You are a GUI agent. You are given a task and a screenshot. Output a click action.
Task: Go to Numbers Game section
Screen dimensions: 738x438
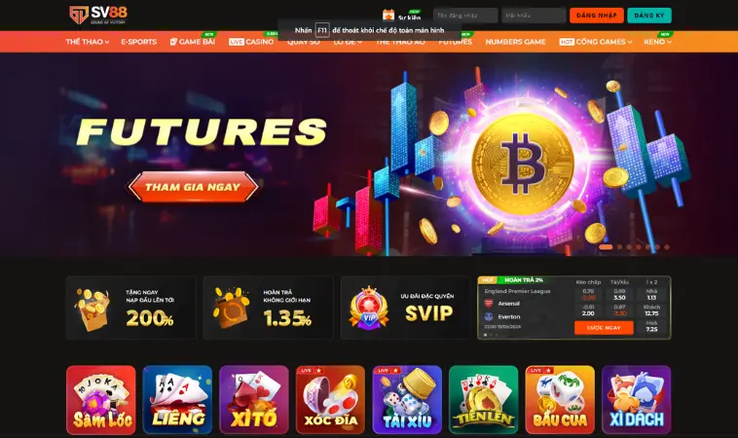click(515, 42)
